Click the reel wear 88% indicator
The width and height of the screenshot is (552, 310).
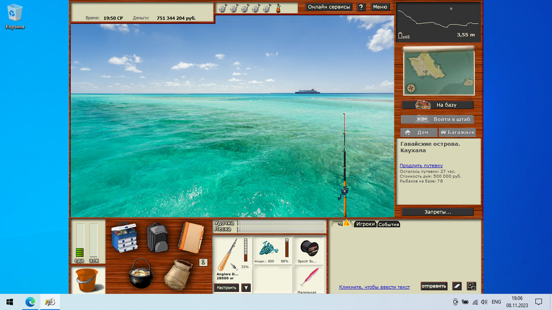pyautogui.click(x=286, y=249)
